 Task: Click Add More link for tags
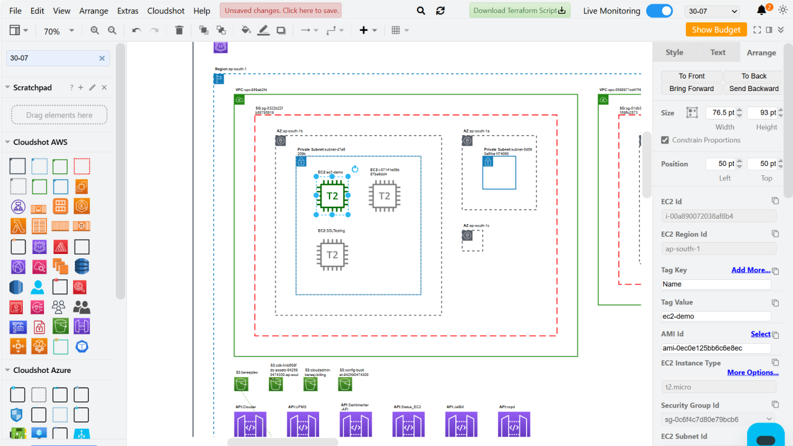751,270
